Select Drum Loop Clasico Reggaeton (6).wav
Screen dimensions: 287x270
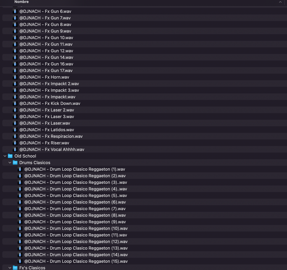pos(75,202)
